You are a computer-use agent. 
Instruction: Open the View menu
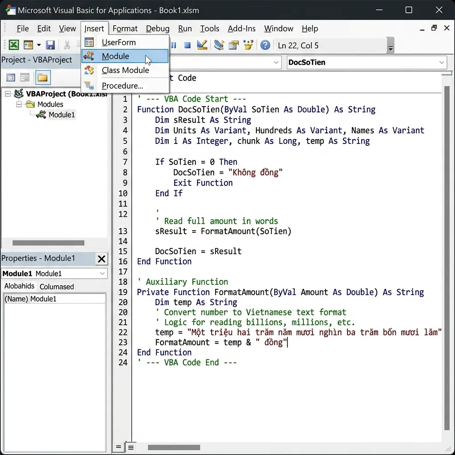pyautogui.click(x=68, y=28)
